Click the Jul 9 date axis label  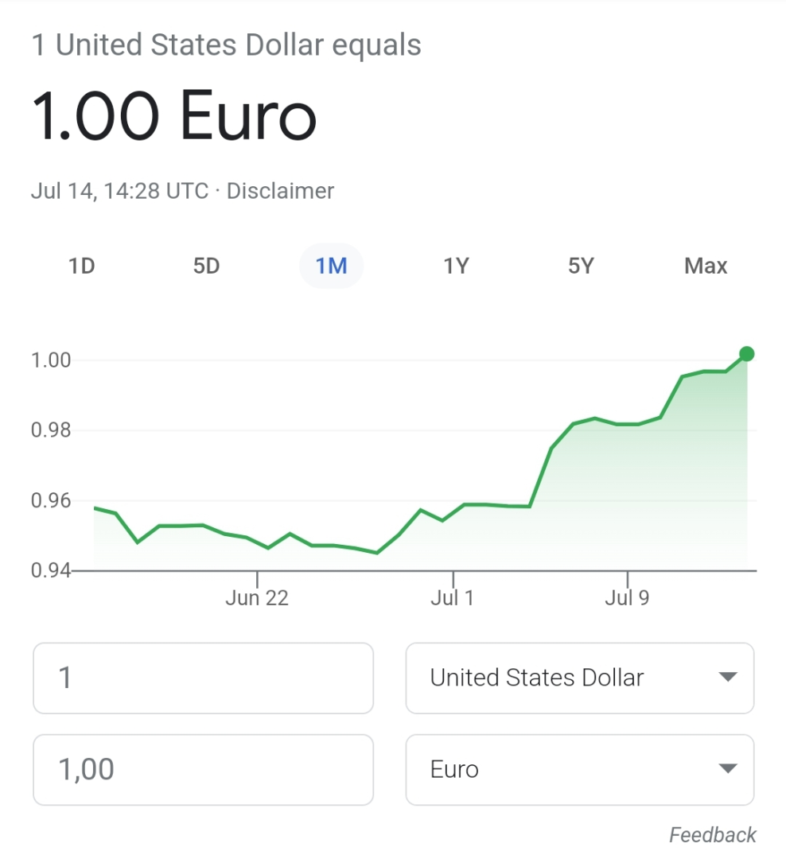tap(627, 598)
